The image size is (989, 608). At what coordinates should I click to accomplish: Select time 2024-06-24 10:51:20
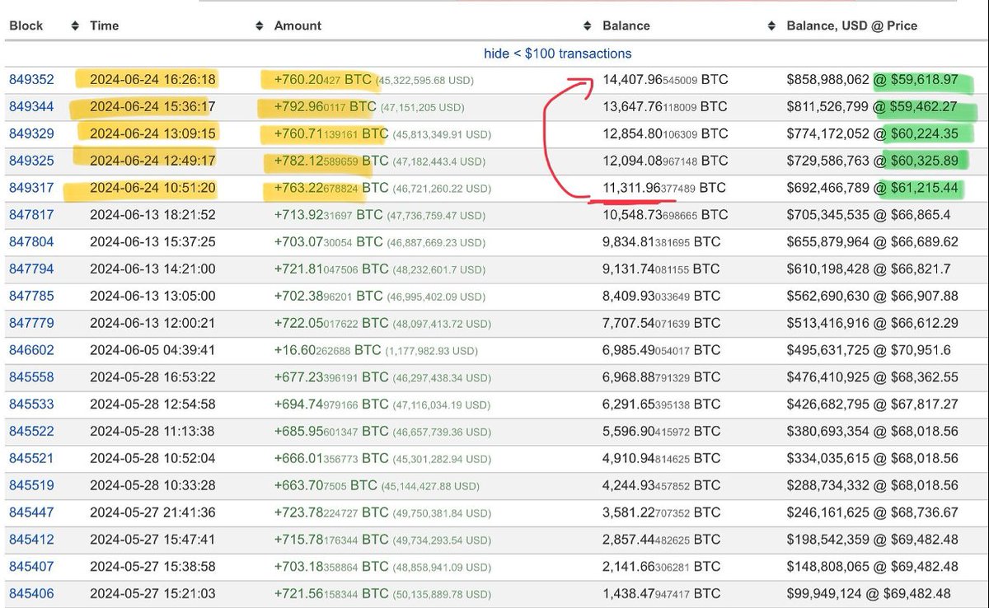(x=152, y=188)
